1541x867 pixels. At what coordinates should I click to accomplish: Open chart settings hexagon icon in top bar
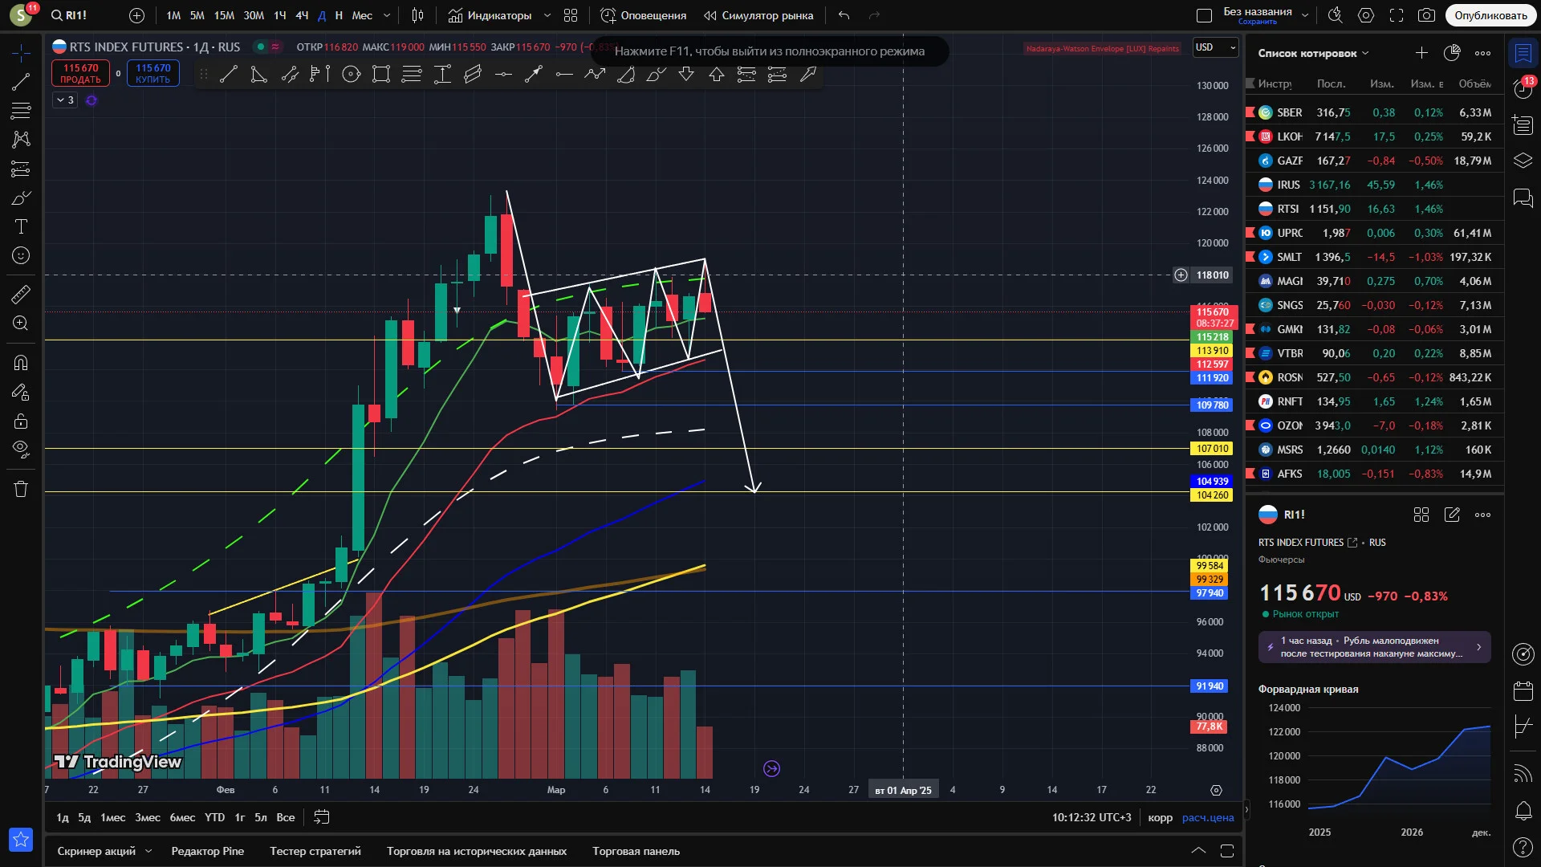point(1366,15)
